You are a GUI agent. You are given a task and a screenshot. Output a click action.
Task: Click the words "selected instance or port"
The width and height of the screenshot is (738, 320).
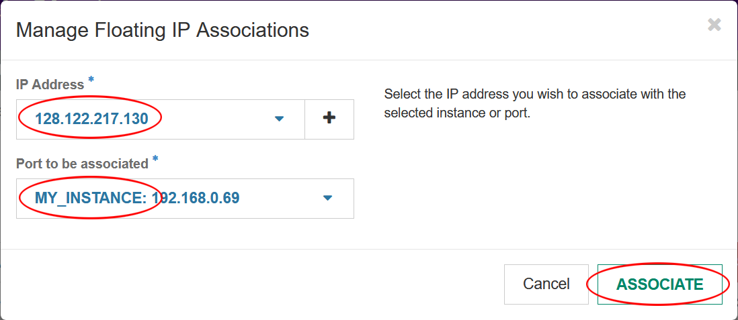pyautogui.click(x=457, y=113)
